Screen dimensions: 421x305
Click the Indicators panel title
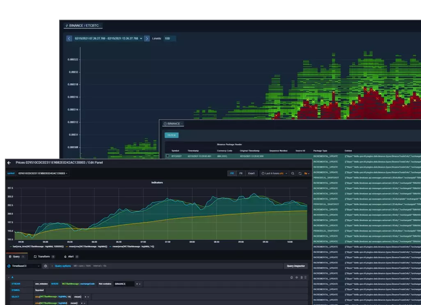tap(157, 182)
